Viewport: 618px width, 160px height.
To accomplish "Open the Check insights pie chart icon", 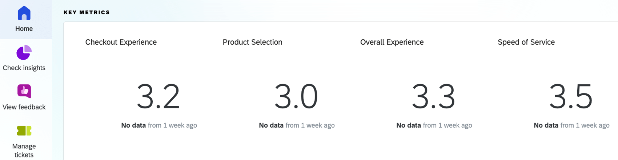I will 24,53.
